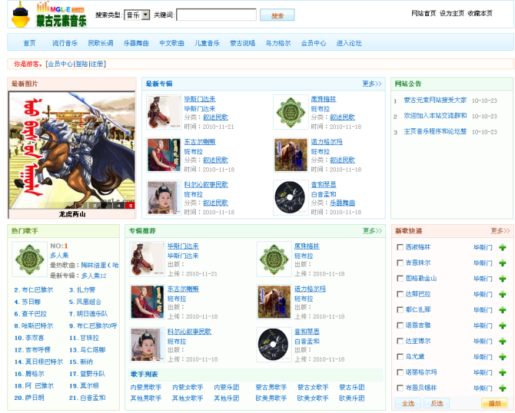Open announcement 蒙古元素网站接受大家
515x413 pixels.
coord(435,100)
